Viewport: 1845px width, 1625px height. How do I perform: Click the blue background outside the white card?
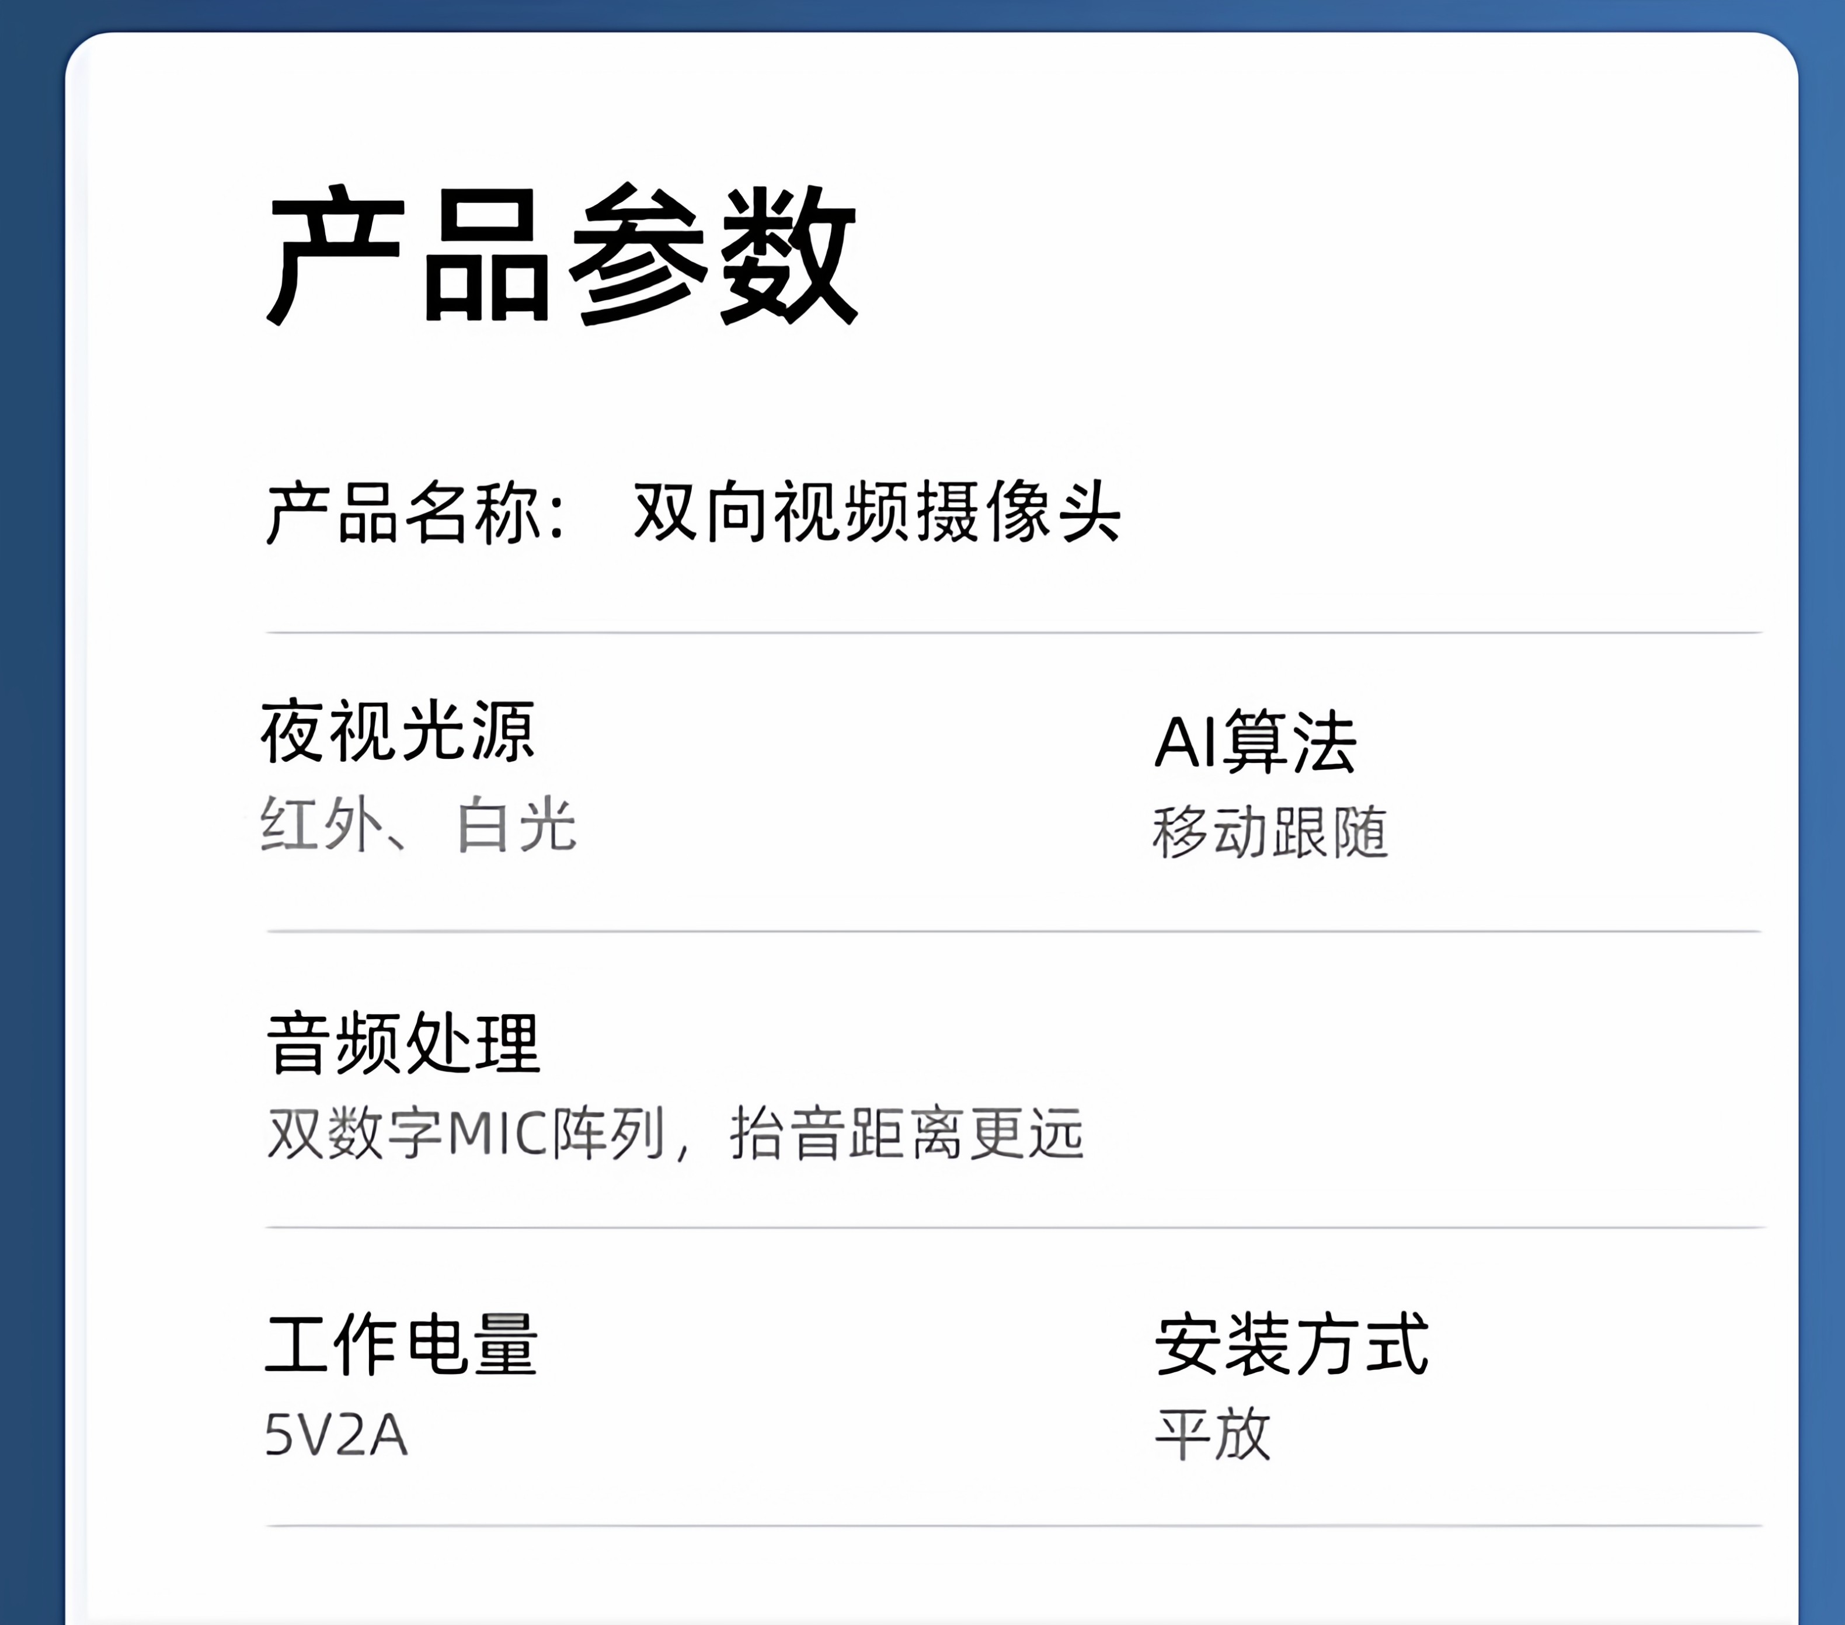(x=31, y=812)
